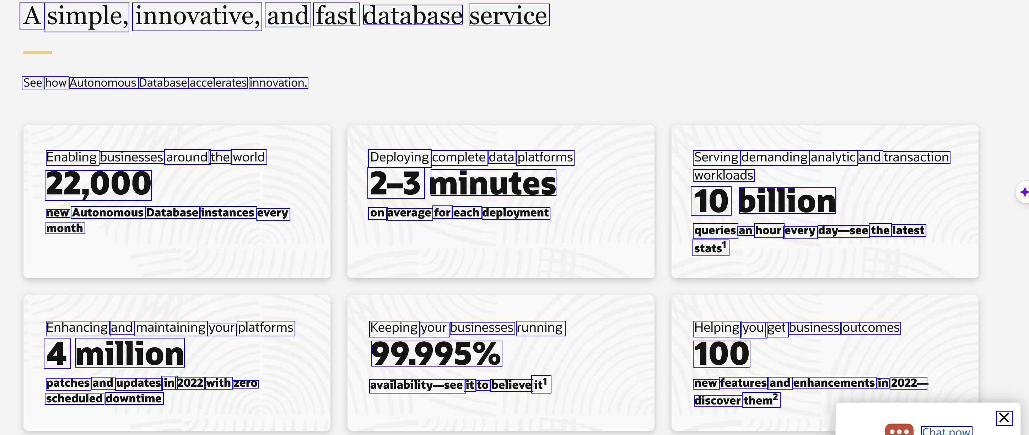Click footnote 1 after 'latest stats'
Screen dimensions: 1029x435
coord(724,245)
